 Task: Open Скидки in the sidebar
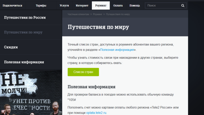click(11, 47)
